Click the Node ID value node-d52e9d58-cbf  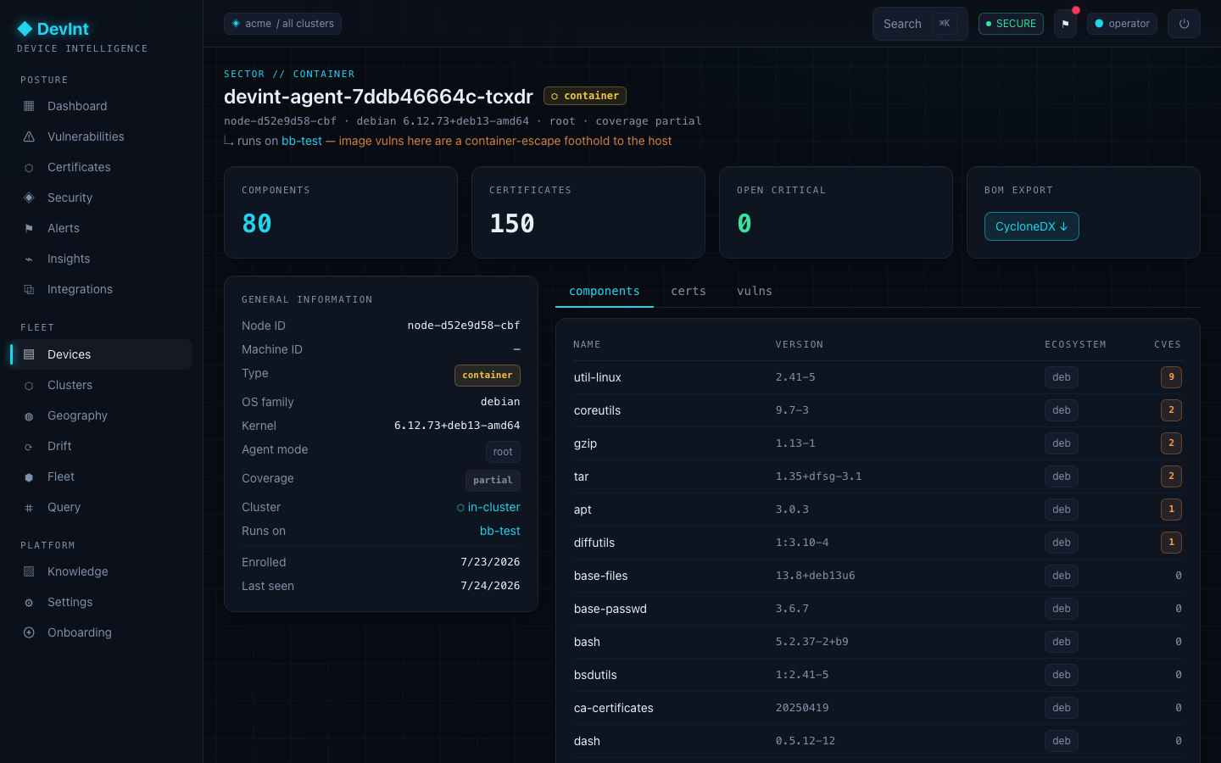464,326
